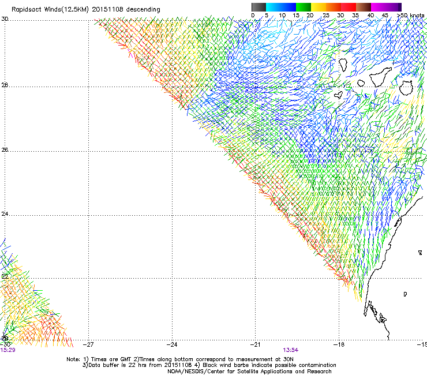427x375 pixels.
Task: Click the magenta 40-45 knots legend swatch
Action: click(x=379, y=7)
